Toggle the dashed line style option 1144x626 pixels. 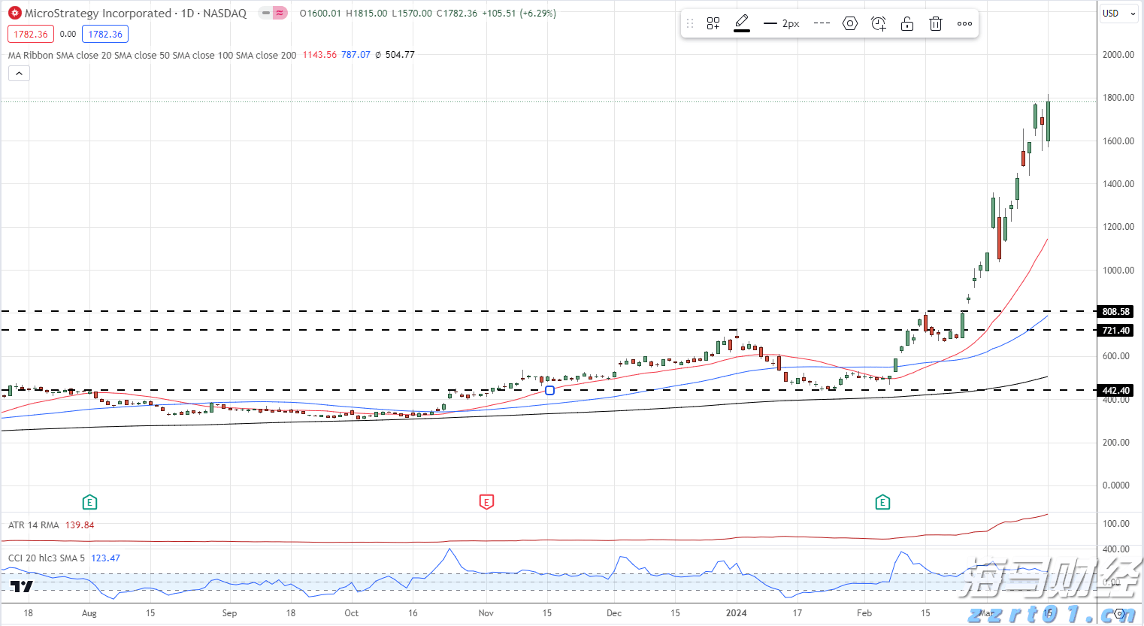click(822, 23)
